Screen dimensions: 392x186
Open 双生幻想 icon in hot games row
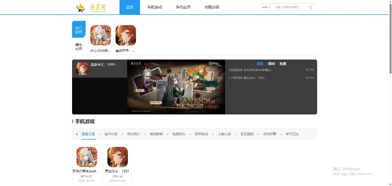click(100, 35)
